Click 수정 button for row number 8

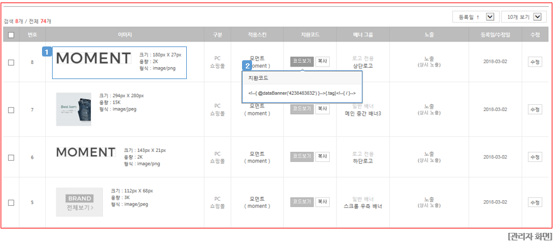tap(535, 62)
